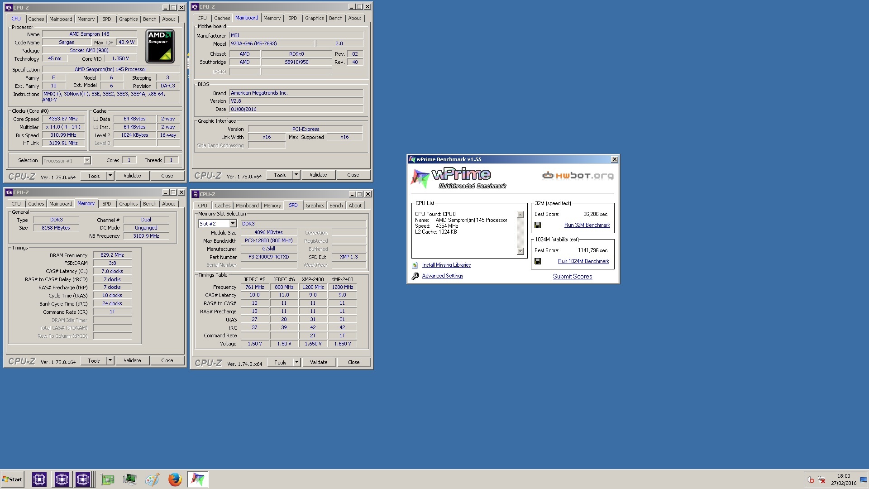Open the About tab in the SPD window
This screenshot has width=869, height=489.
point(355,206)
